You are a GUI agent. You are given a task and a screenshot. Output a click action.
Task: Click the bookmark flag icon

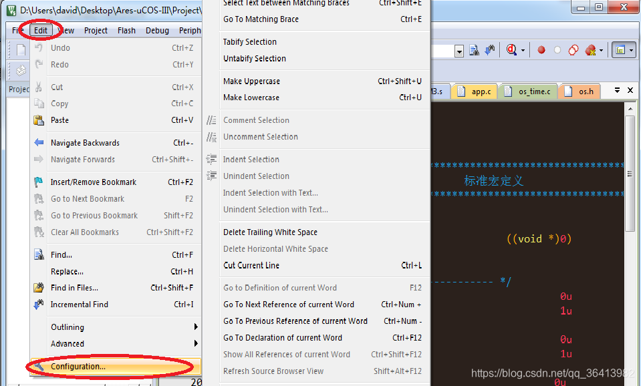[38, 182]
